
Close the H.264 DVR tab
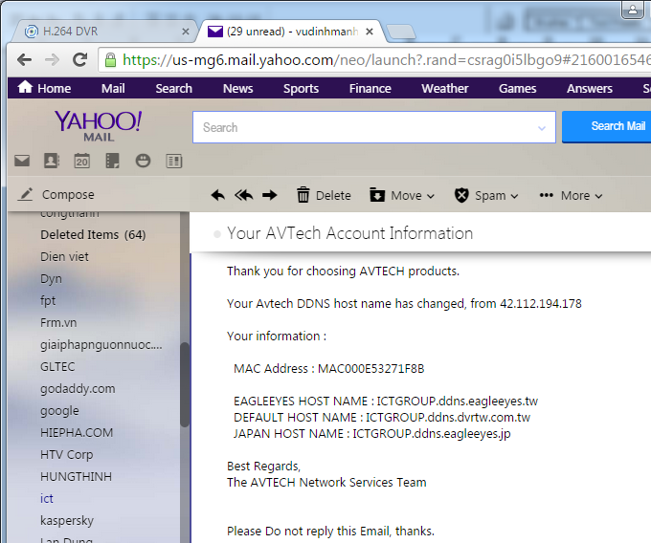[x=186, y=32]
